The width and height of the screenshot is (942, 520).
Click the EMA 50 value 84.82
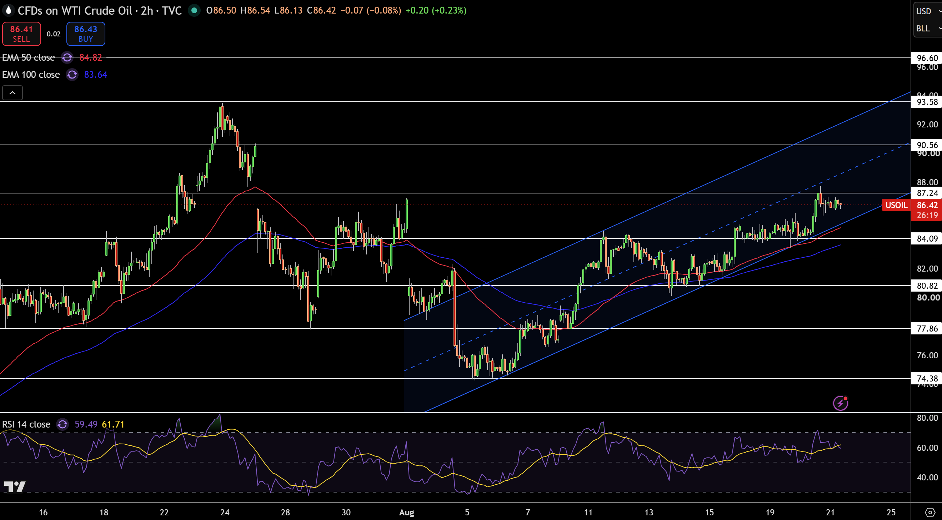pos(91,57)
